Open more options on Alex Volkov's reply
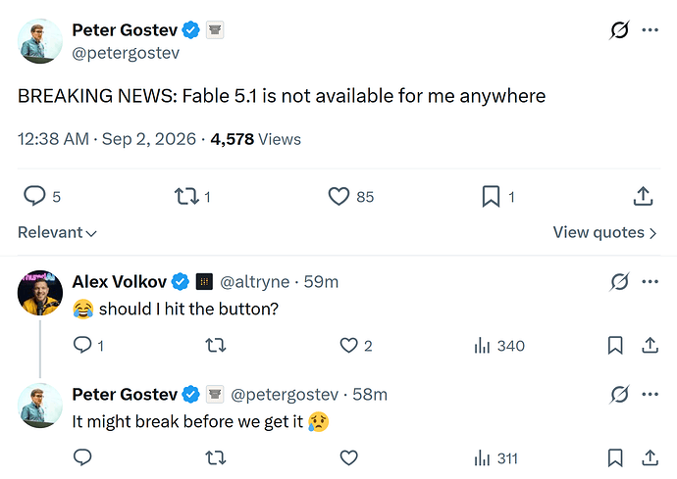Image resolution: width=677 pixels, height=479 pixels. point(650,282)
